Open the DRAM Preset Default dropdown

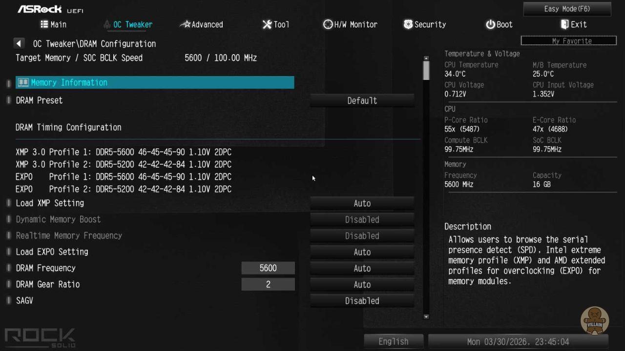362,101
